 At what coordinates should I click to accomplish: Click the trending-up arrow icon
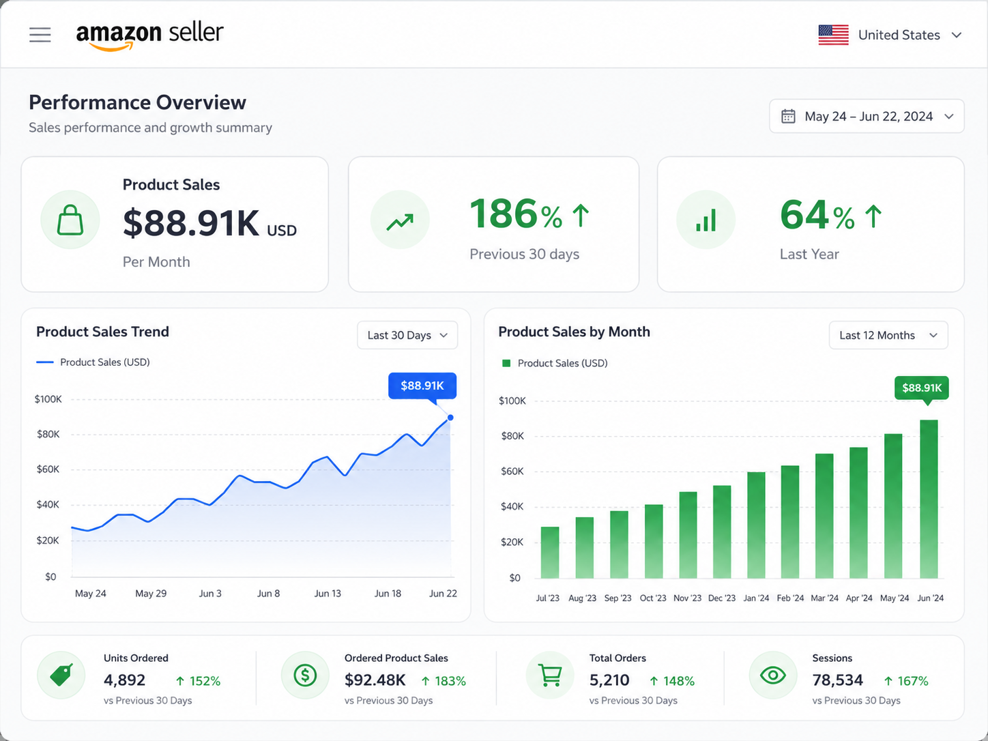pos(400,220)
